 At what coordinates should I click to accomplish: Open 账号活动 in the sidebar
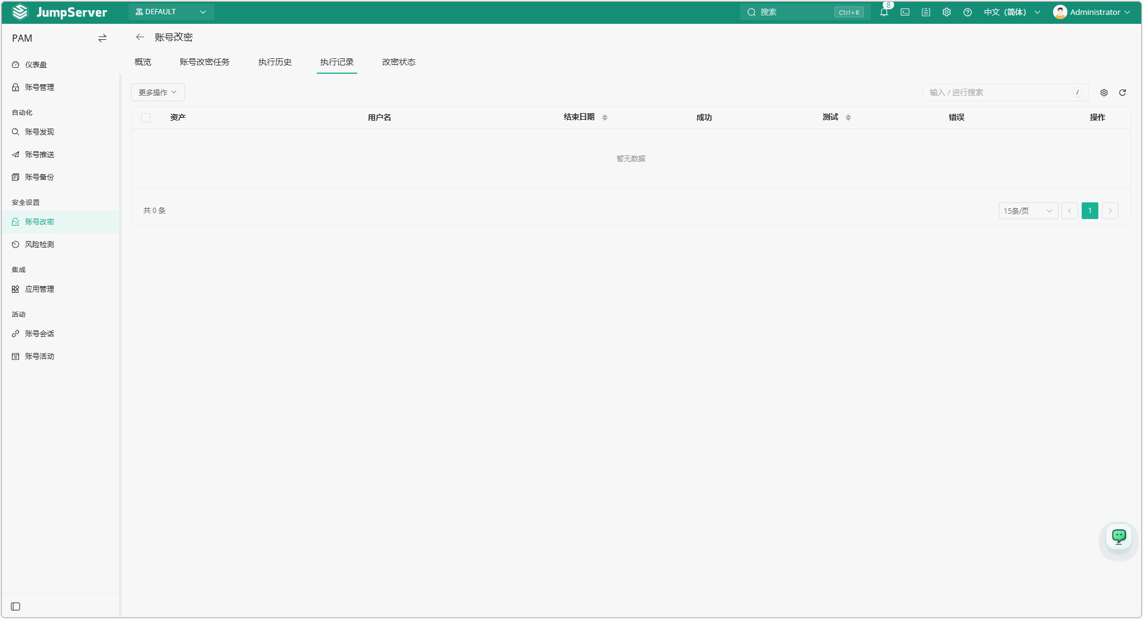(60, 357)
